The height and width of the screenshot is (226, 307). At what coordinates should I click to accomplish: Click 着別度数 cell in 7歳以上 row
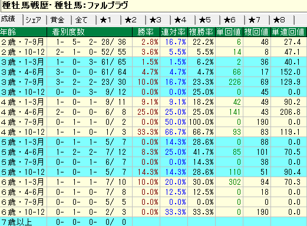(x=90, y=222)
